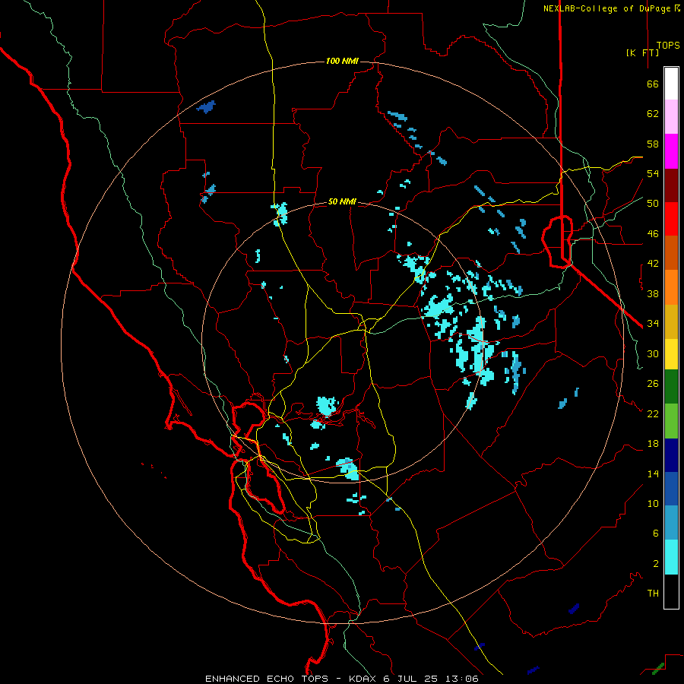Click the 14 legend value label
The width and height of the screenshot is (684, 684).
[x=653, y=473]
